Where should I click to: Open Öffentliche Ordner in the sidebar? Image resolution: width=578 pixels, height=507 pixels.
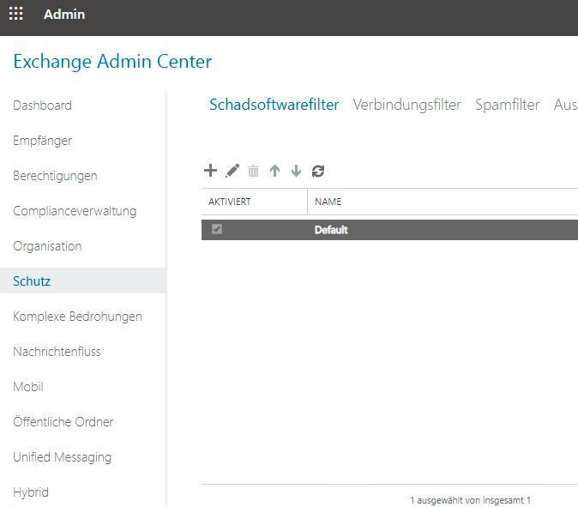click(63, 422)
